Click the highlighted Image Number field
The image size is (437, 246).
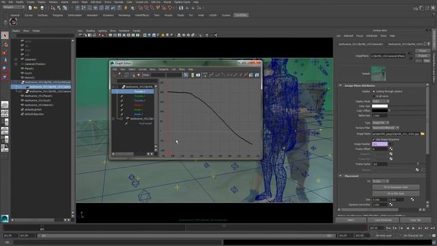click(x=380, y=144)
